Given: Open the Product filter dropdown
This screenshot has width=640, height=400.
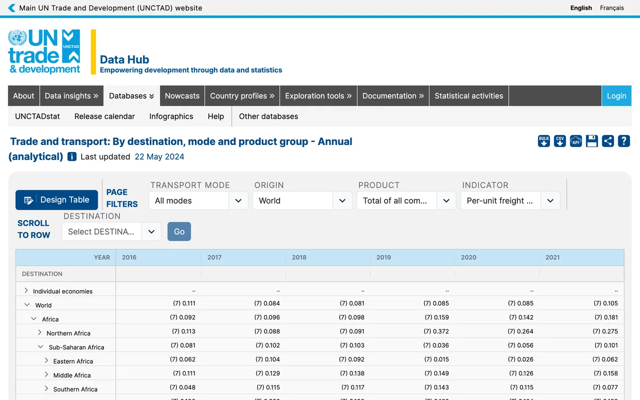Looking at the screenshot, I should (x=406, y=201).
